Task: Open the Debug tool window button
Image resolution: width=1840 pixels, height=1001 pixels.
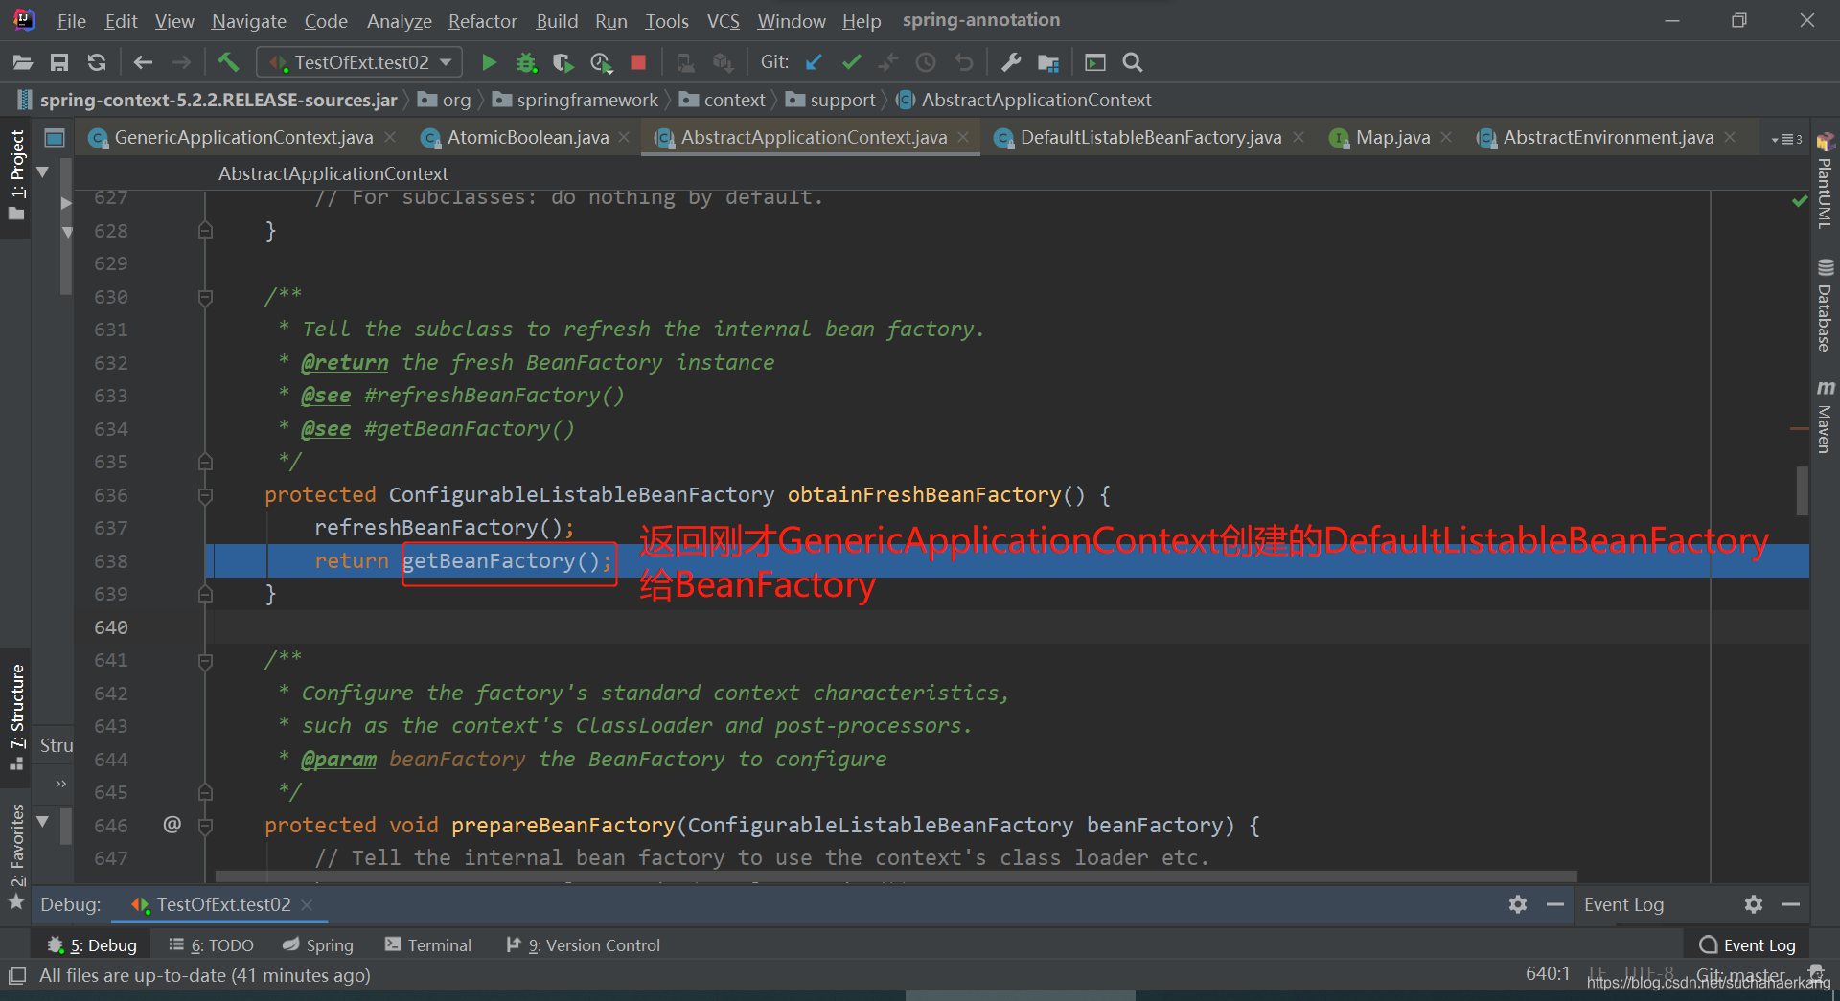Action: 93,945
